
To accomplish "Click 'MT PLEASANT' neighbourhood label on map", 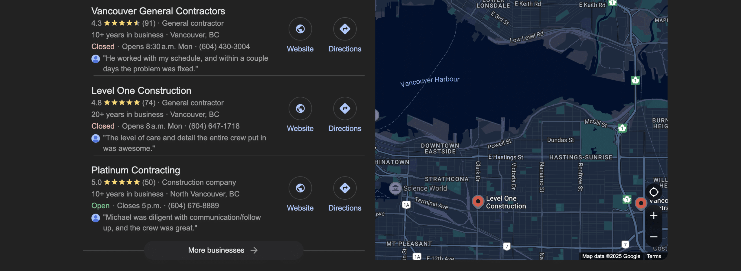I will click(x=409, y=244).
